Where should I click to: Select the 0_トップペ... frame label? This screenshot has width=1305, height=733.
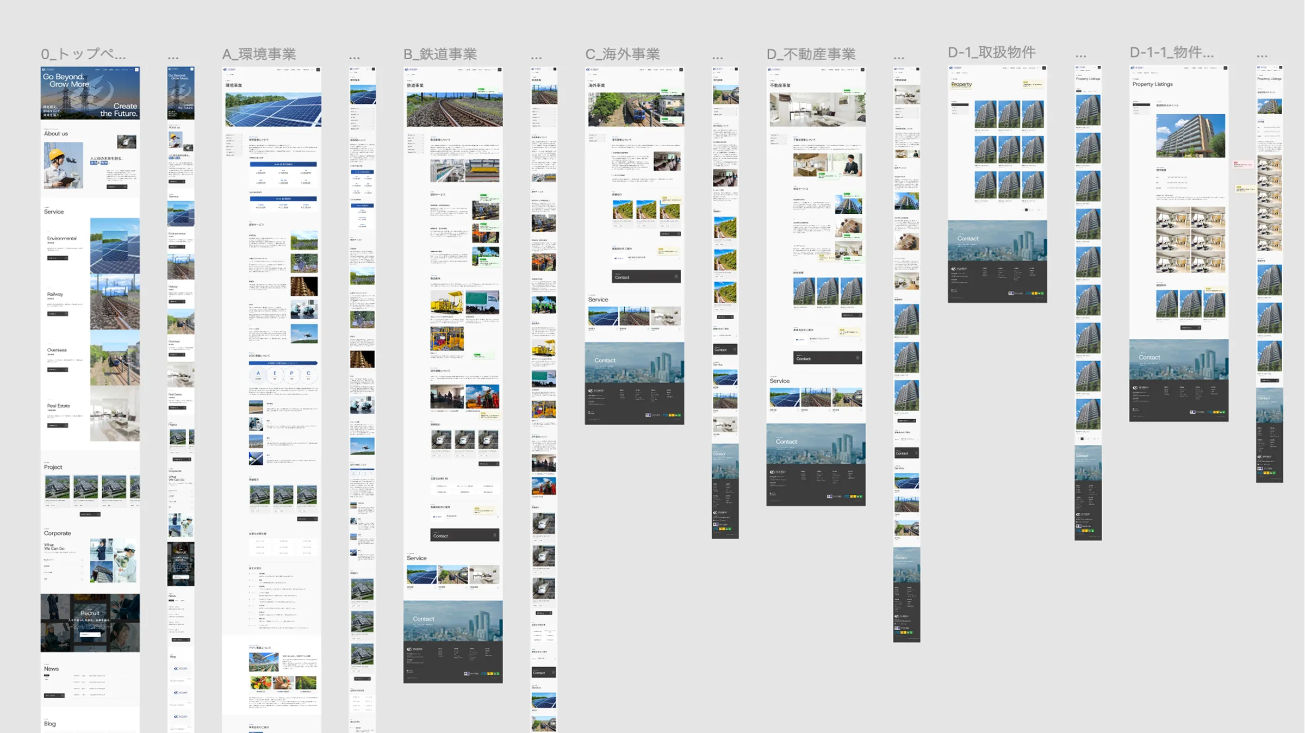(x=83, y=54)
